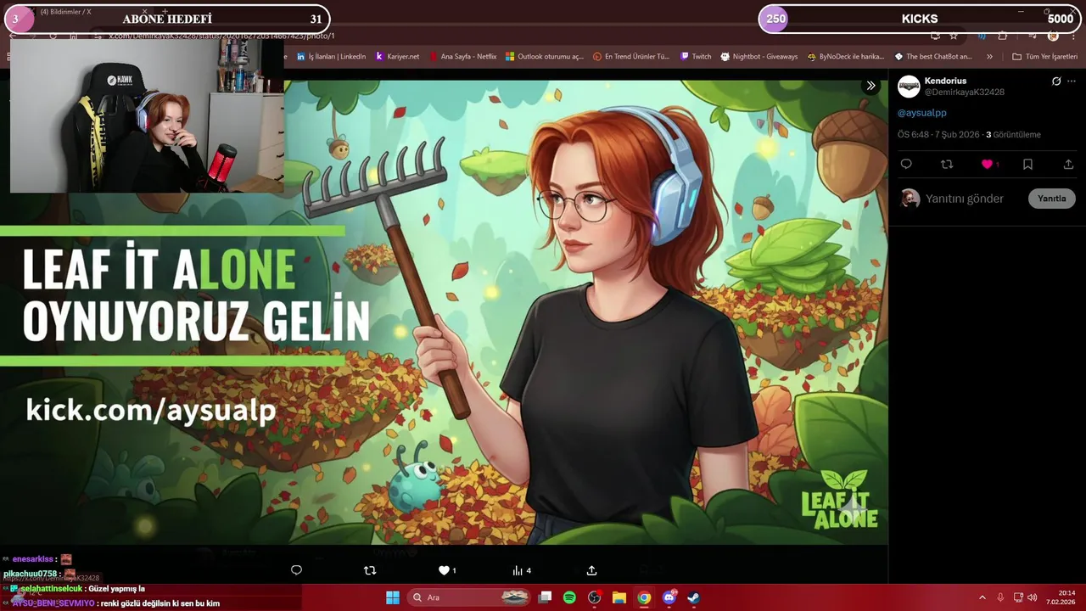Viewport: 1086px width, 611px height.
Task: Open Kendorius profile avatar
Action: tap(909, 86)
